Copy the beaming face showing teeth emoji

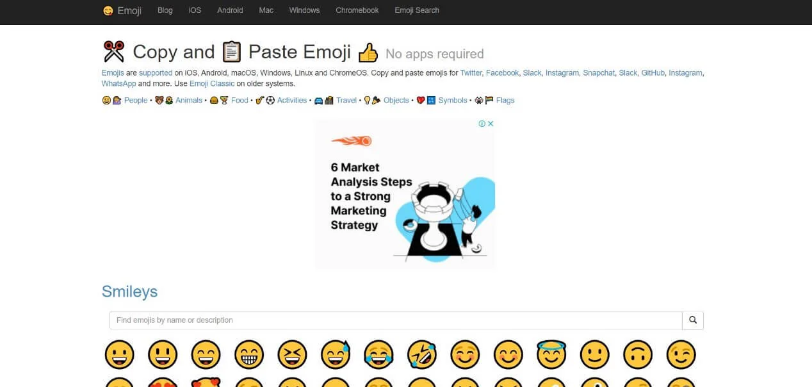(249, 355)
